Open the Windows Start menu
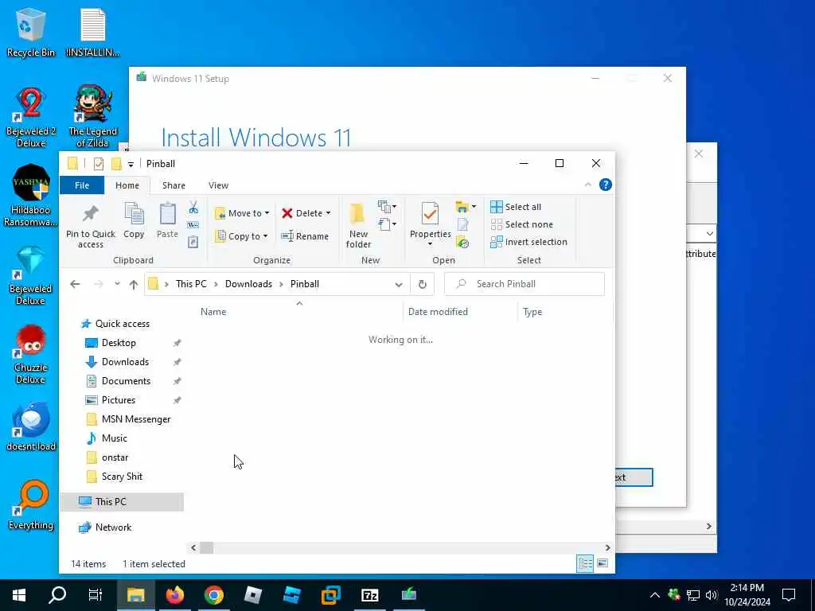The height and width of the screenshot is (611, 815). click(19, 595)
